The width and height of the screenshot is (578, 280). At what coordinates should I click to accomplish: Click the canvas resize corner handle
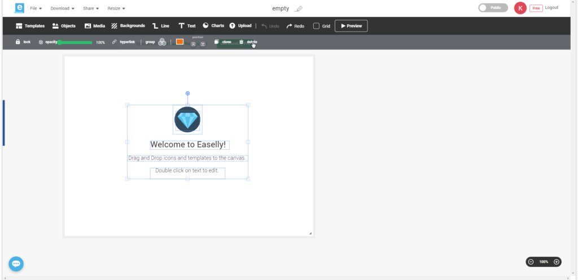[310, 233]
